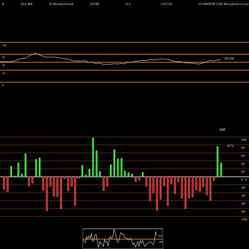Viewport: 249px width, 249px height.
Task: Click the RSI axis label 30
Action: pos(3,73)
